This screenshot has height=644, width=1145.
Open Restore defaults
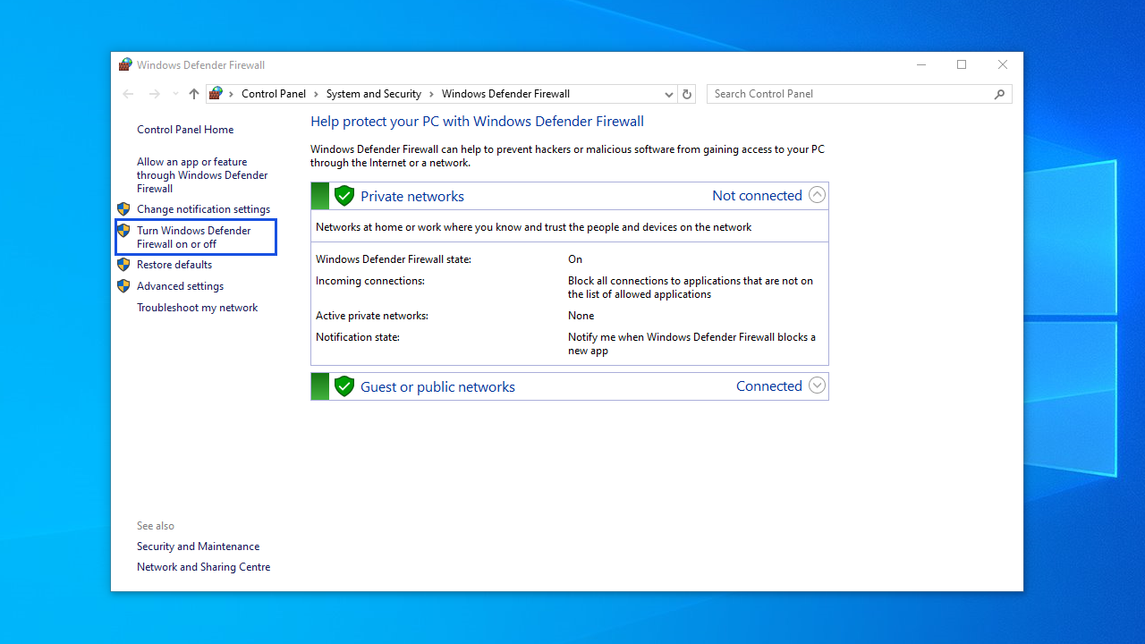click(174, 265)
